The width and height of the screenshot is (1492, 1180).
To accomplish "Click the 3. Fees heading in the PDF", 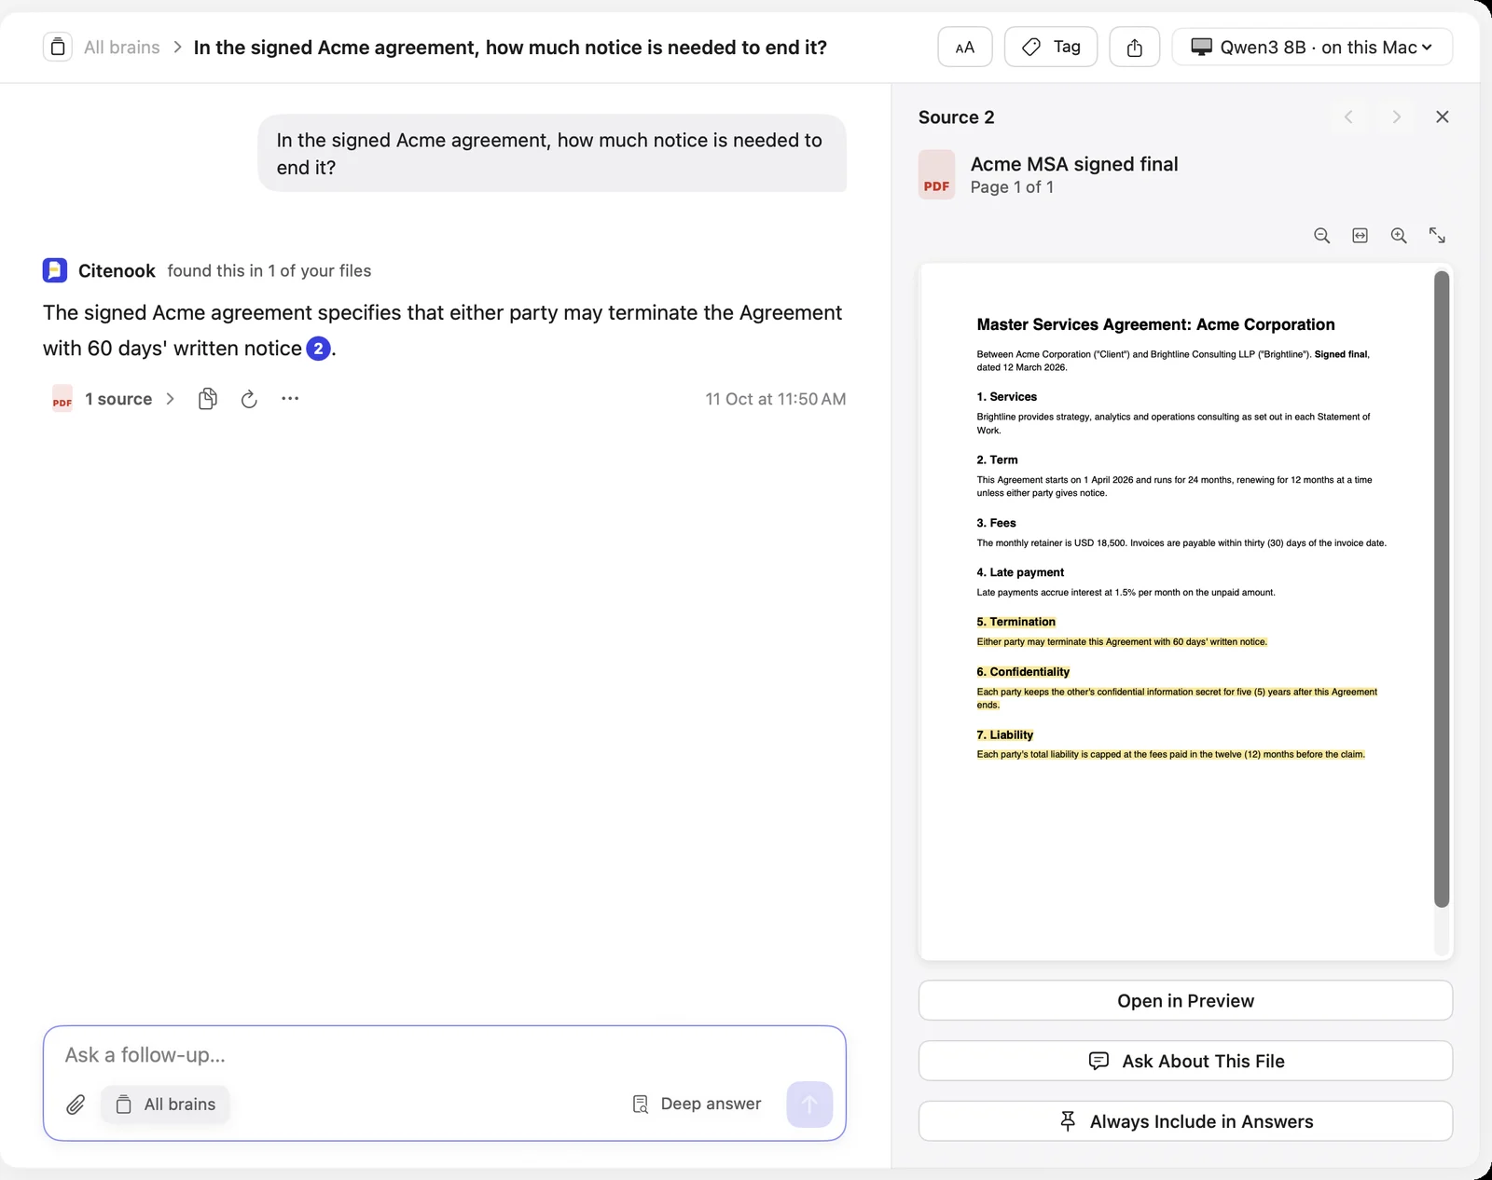I will tap(996, 523).
